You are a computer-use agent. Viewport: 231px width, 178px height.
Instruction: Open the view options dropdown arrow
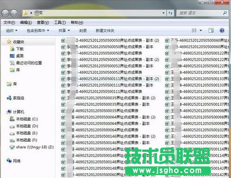[x=201, y=30]
